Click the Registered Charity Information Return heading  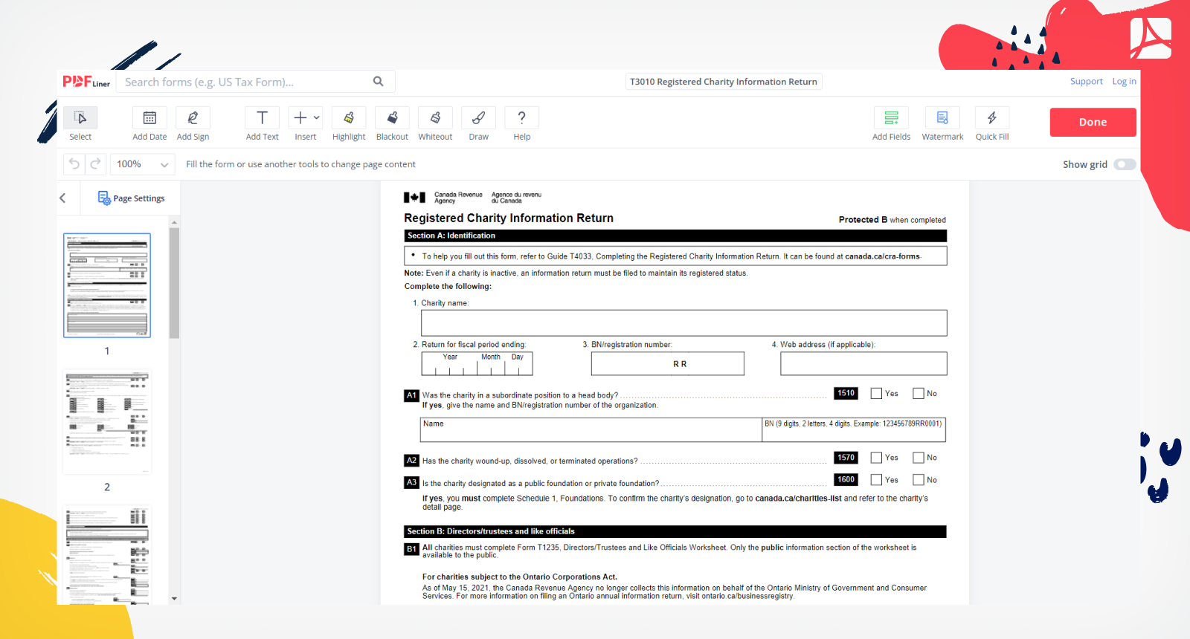(509, 218)
